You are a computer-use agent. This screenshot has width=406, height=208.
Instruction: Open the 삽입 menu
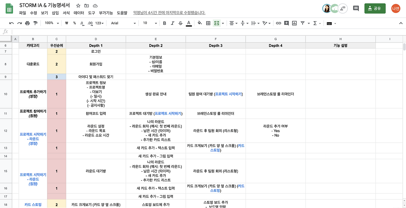[56, 13]
